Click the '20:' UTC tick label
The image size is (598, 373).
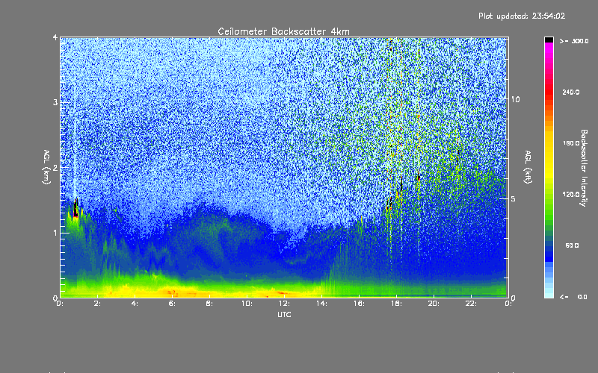(434, 304)
